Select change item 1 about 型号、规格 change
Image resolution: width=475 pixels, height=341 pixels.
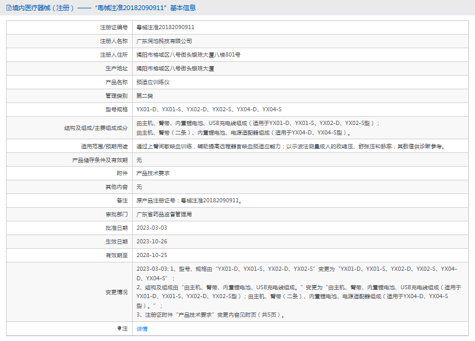(x=297, y=274)
